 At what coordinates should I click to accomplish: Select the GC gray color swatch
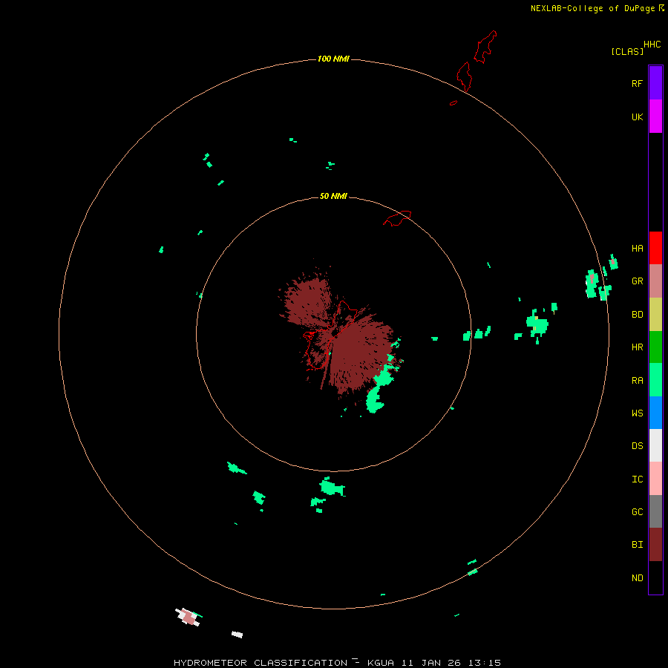[655, 511]
